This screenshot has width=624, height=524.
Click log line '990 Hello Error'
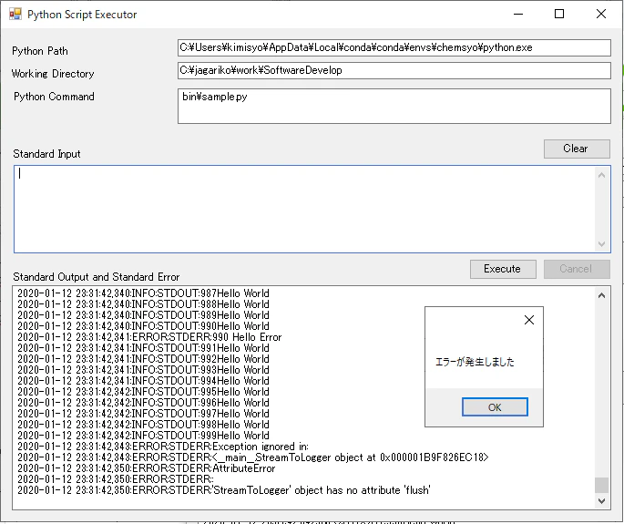tap(149, 337)
